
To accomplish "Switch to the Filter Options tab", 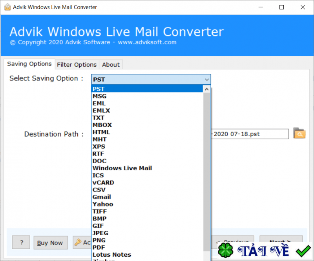I will click(x=77, y=65).
